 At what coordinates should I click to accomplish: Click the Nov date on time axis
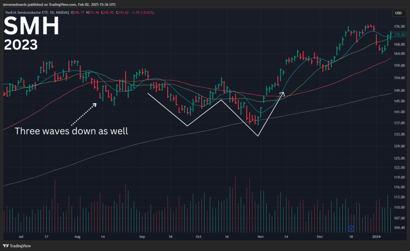pyautogui.click(x=261, y=237)
